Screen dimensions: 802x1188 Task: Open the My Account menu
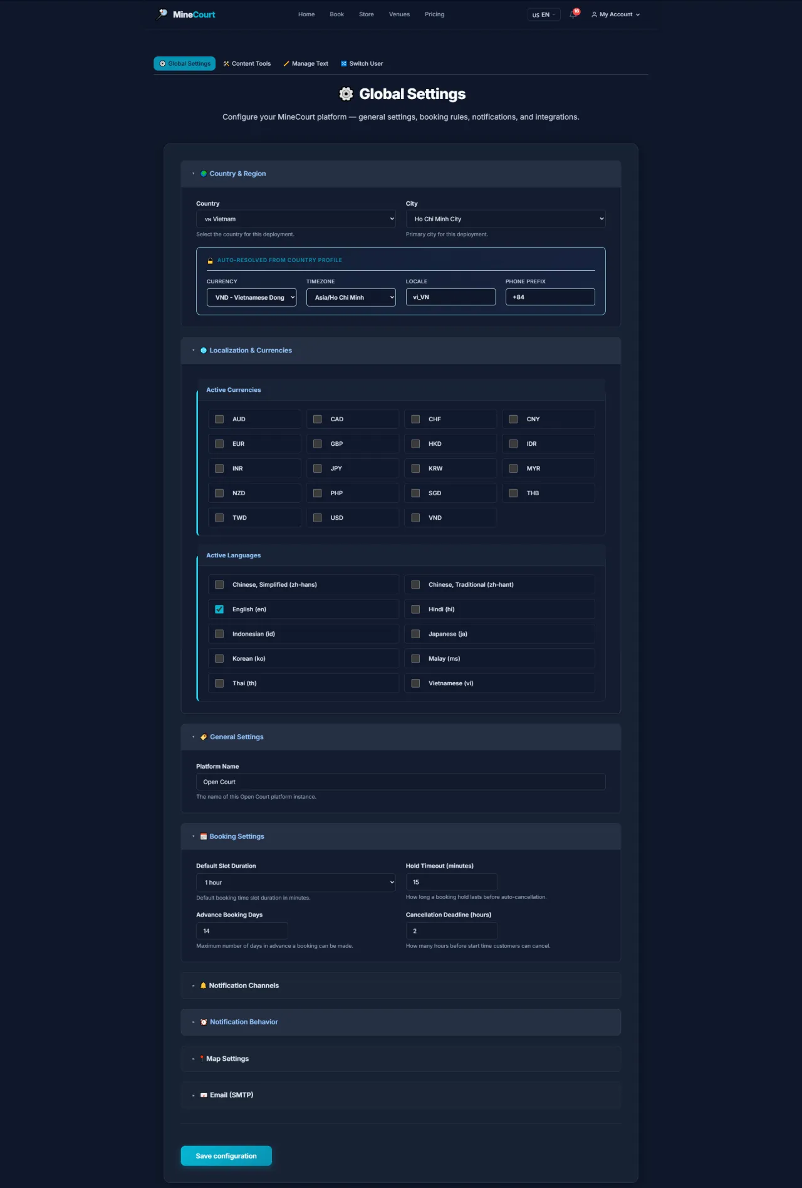click(x=616, y=14)
